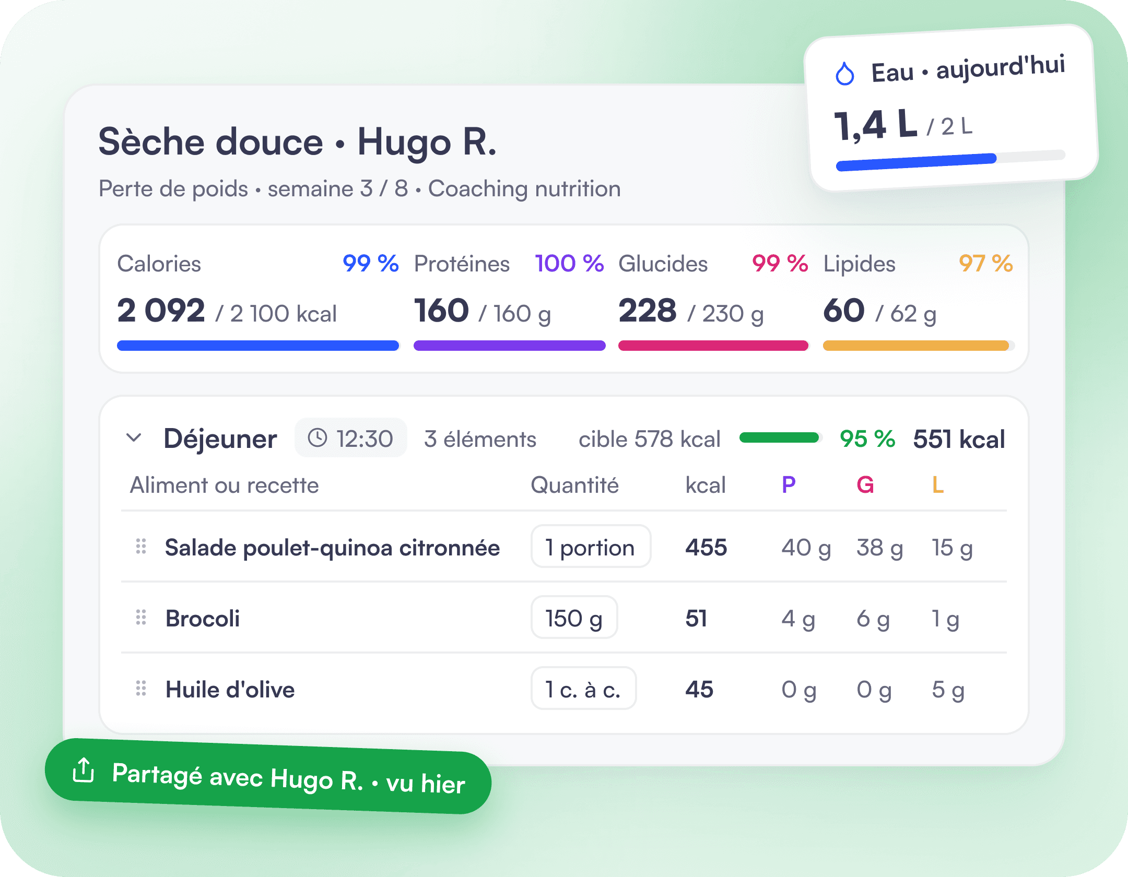Click the 1,4 L water amount
This screenshot has height=877, width=1128.
(876, 125)
